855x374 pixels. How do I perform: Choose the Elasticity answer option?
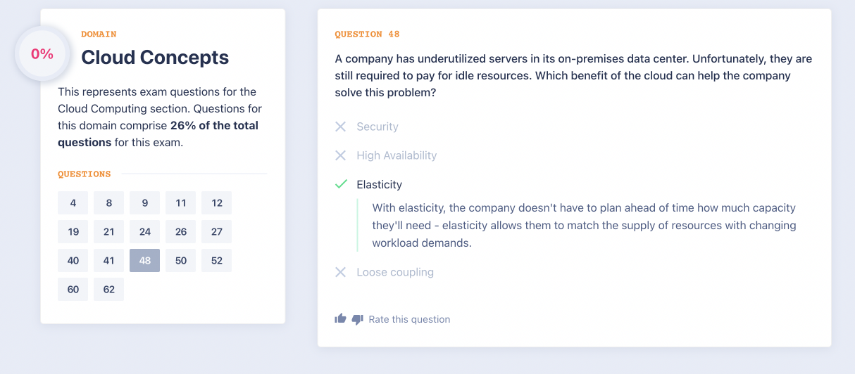point(380,184)
